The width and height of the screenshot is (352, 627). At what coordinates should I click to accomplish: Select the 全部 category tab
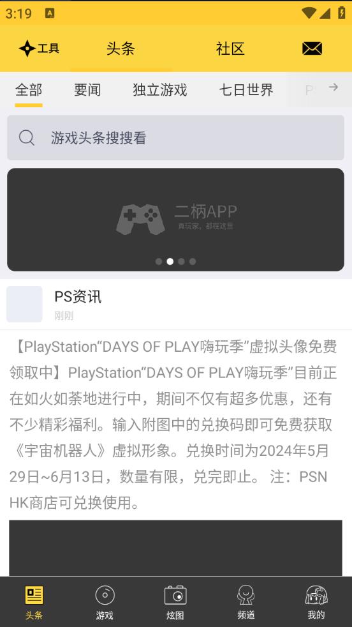(x=29, y=90)
